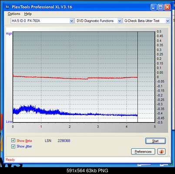
Task: Open the Q-Check Beta/Jitter Test dropdown
Action: click(146, 21)
